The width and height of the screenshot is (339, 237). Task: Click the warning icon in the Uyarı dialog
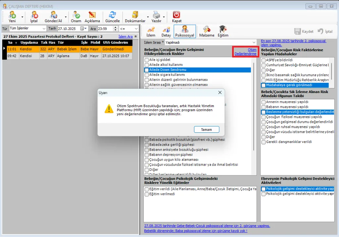pos(109,109)
